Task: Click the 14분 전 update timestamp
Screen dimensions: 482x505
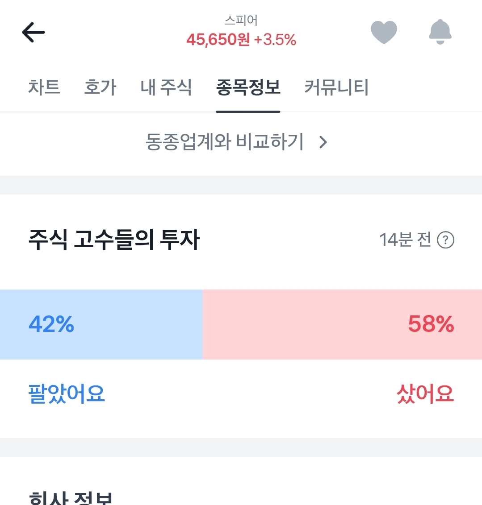Action: (405, 240)
